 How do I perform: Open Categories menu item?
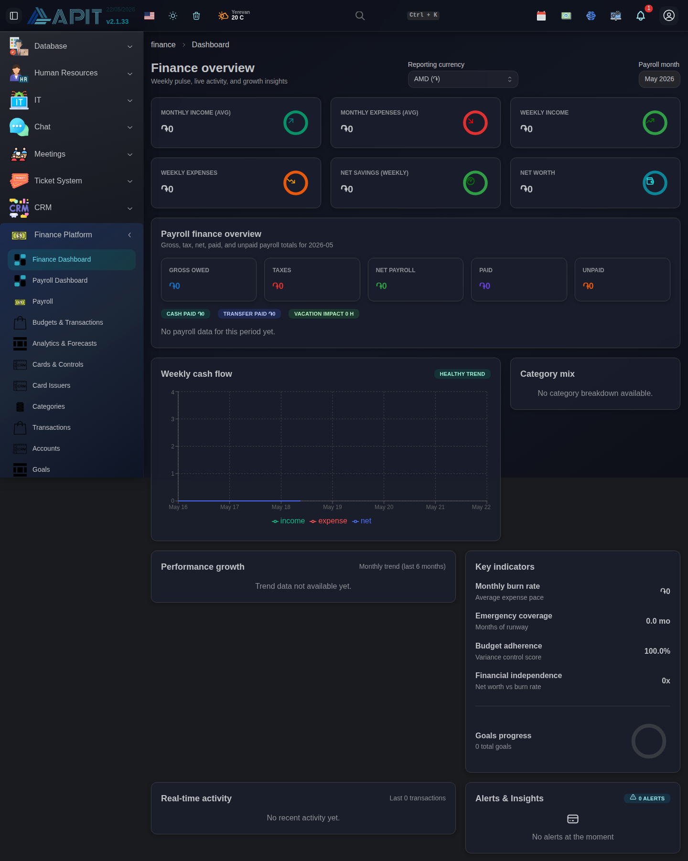click(x=72, y=407)
